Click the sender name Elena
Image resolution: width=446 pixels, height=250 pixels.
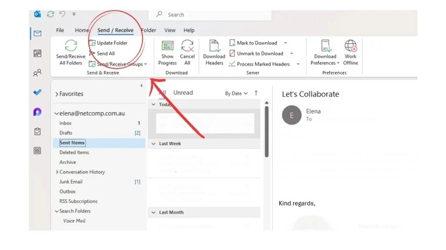(x=313, y=111)
